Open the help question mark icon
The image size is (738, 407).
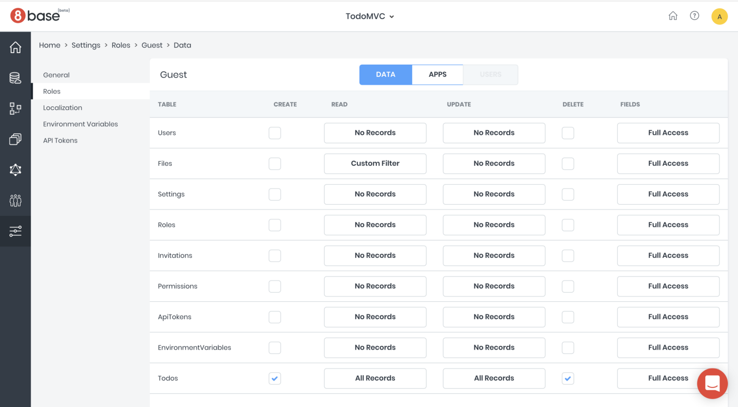[694, 16]
